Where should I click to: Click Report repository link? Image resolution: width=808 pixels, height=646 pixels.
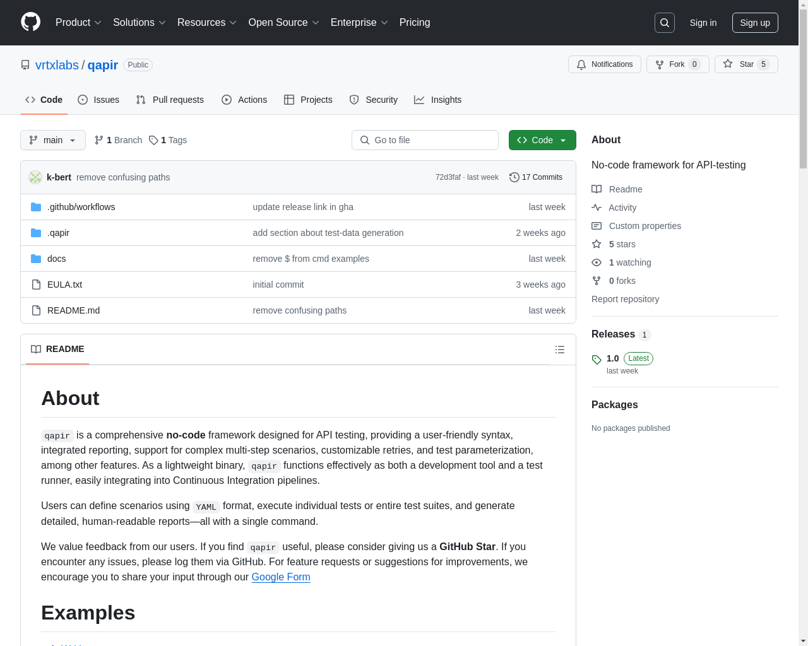pos(625,299)
